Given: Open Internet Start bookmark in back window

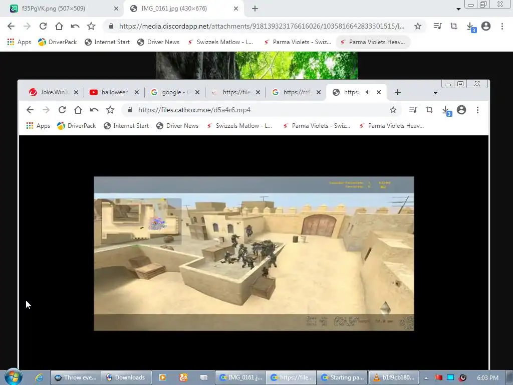Looking at the screenshot, I should click(x=107, y=42).
